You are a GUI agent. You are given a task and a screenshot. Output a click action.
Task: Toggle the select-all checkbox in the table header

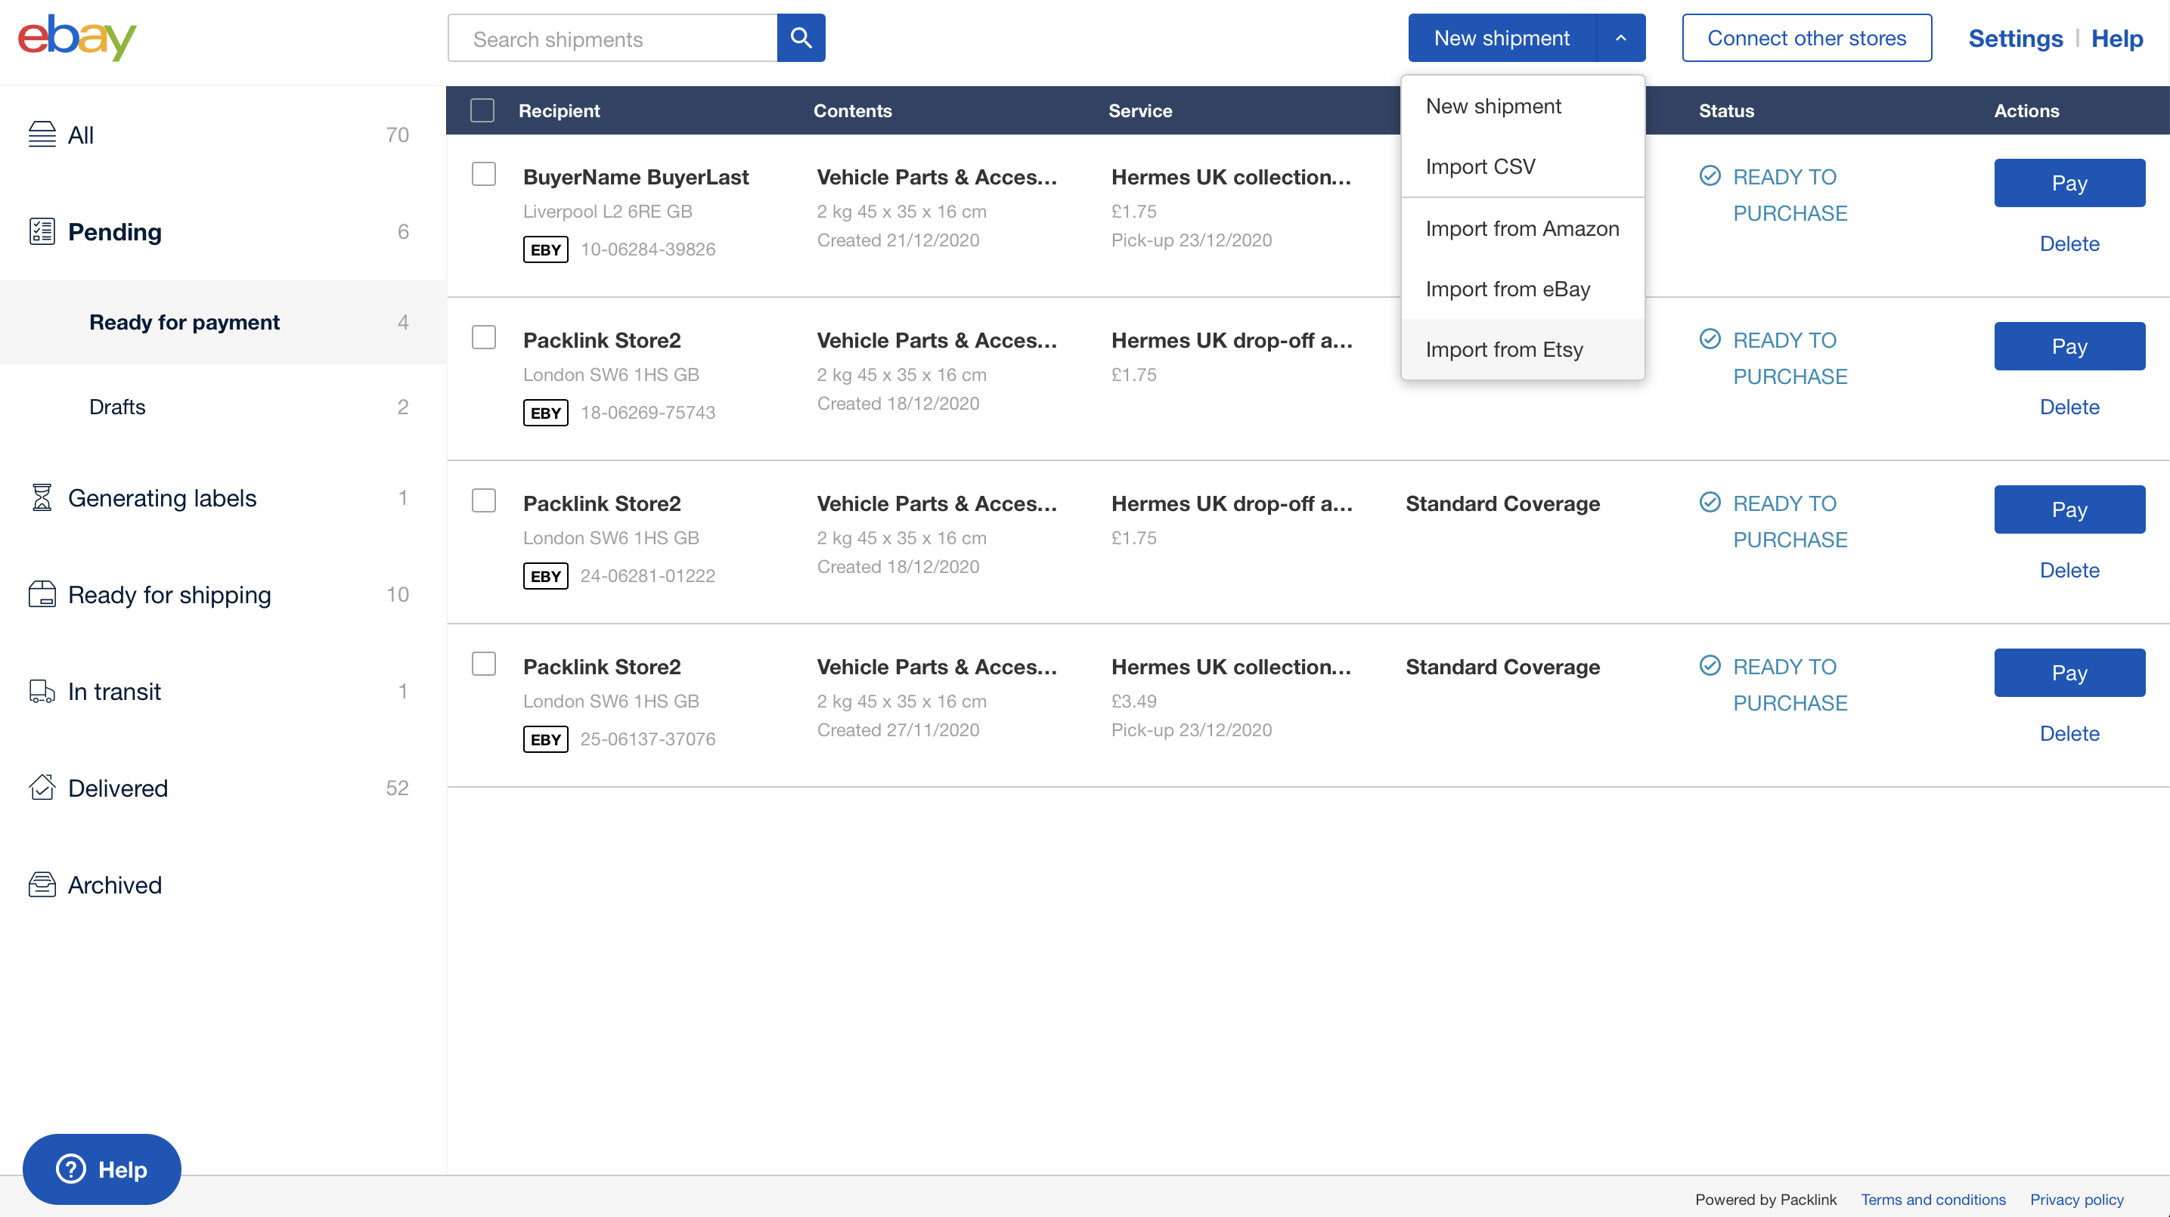(482, 110)
